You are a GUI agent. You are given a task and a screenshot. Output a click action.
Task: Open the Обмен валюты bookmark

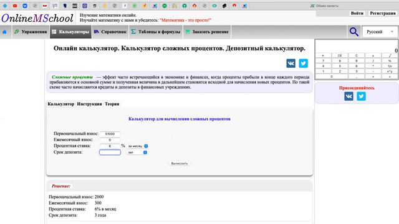(324, 6)
